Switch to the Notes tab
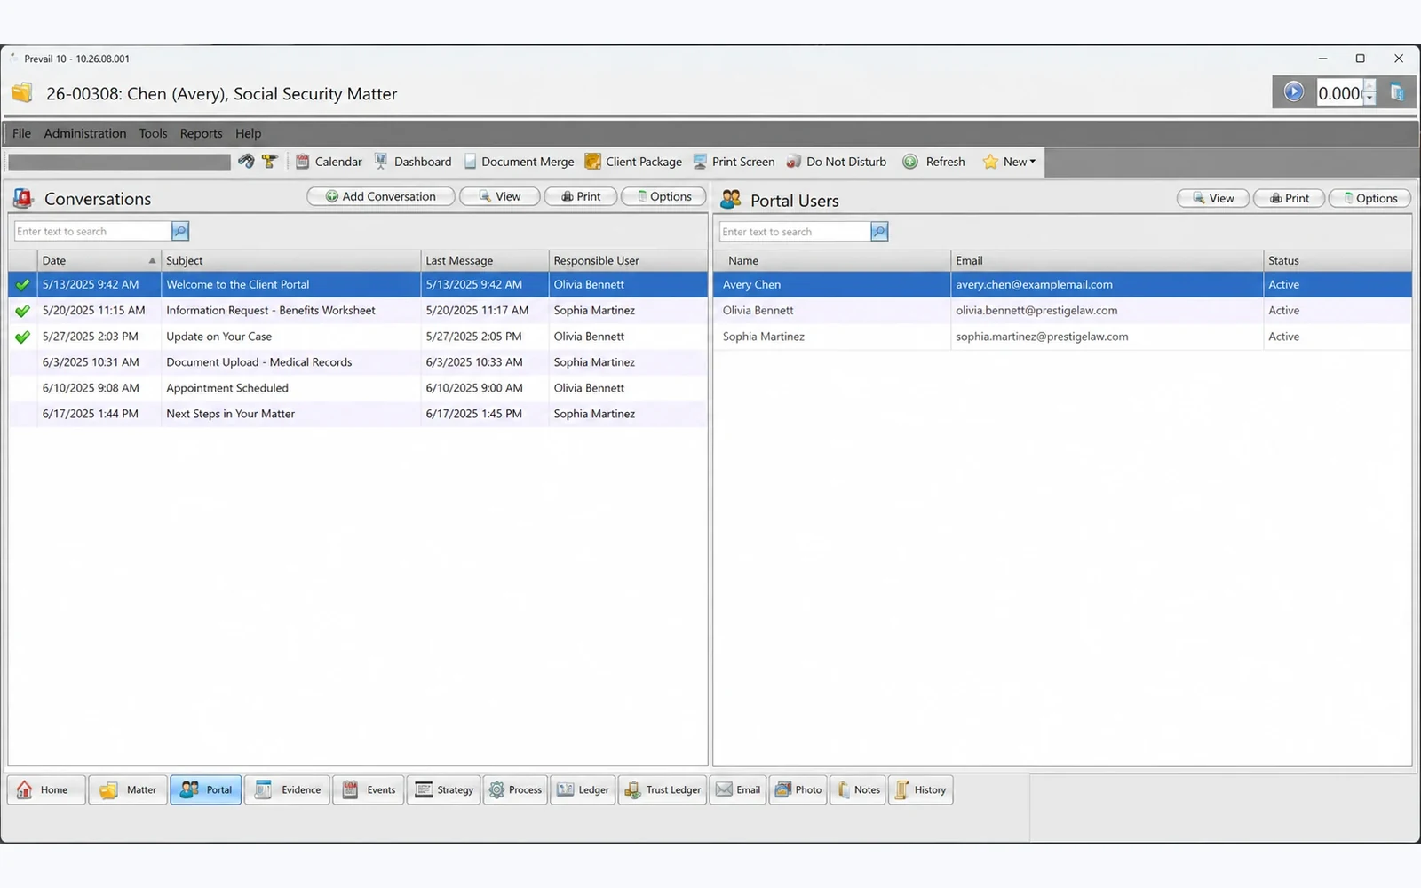The width and height of the screenshot is (1421, 888). (x=859, y=789)
